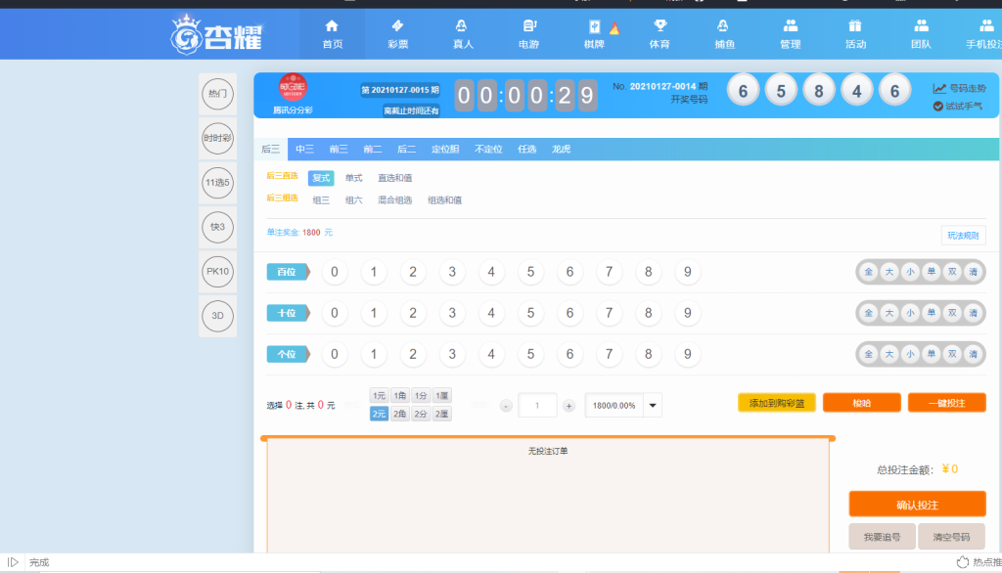The image size is (1002, 573).
Task: Open the 彩票 lottery section icon
Action: (396, 32)
